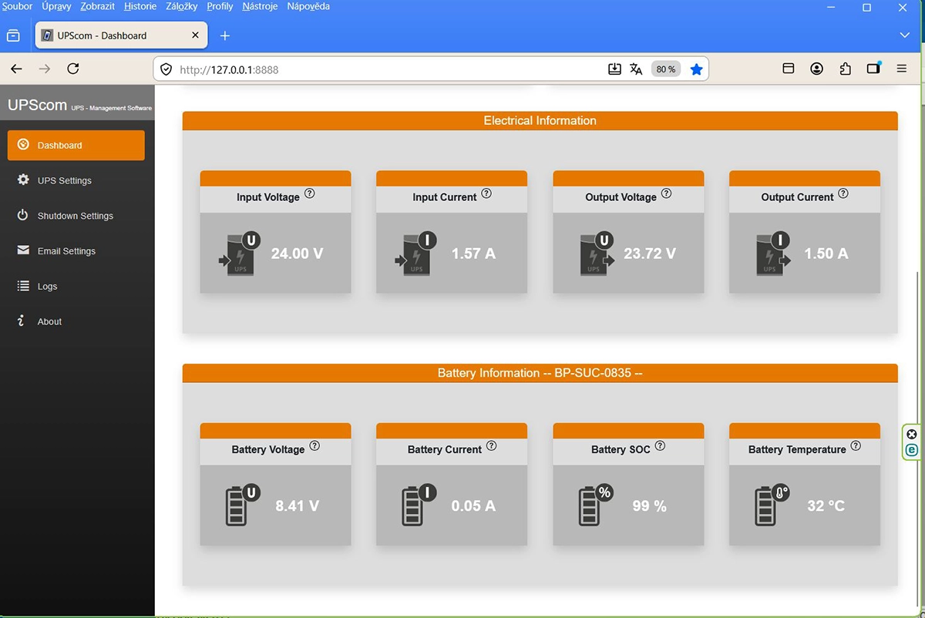Click the Input Voltage UPS icon
This screenshot has width=925, height=618.
[x=240, y=253]
